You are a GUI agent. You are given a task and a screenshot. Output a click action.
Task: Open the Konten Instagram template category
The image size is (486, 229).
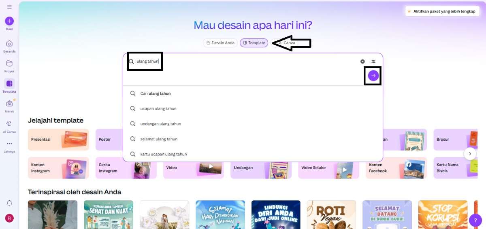click(x=58, y=168)
